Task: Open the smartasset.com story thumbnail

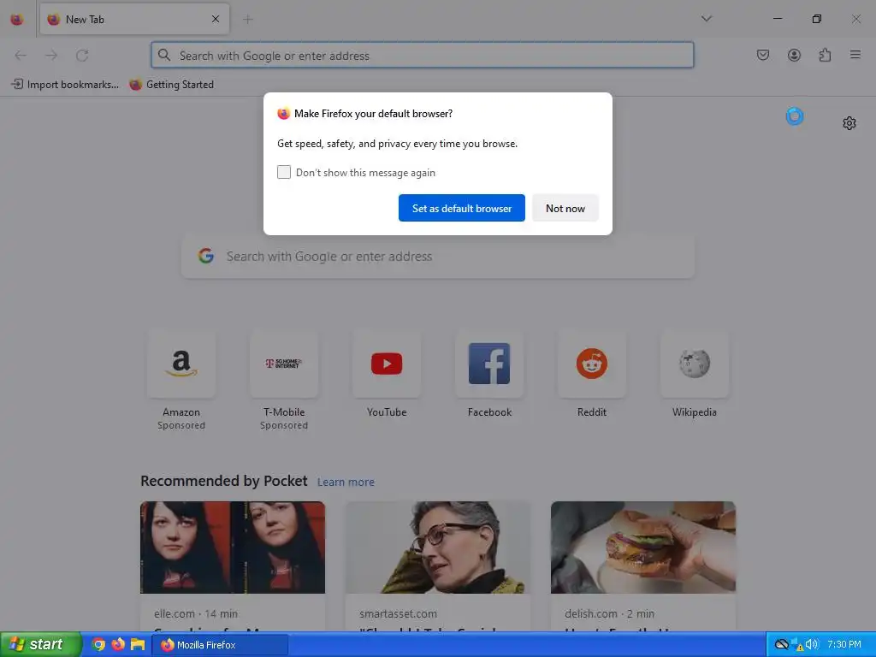Action: (x=438, y=547)
